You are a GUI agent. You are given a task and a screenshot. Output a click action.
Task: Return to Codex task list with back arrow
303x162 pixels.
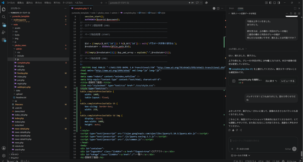(x=229, y=14)
